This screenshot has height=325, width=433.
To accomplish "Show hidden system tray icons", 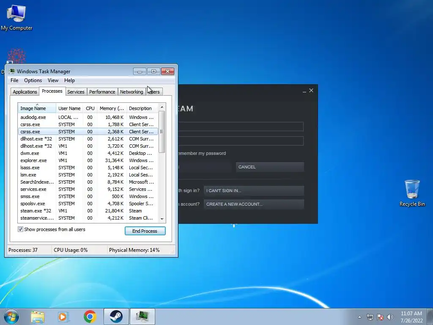I will [359, 317].
